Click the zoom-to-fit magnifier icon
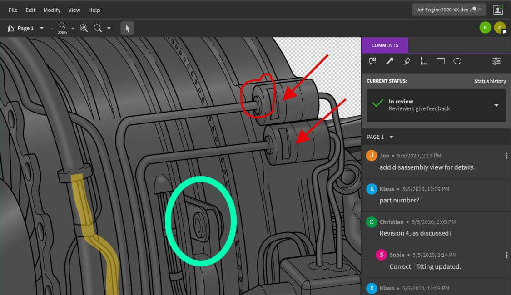The height and width of the screenshot is (295, 511). click(84, 28)
